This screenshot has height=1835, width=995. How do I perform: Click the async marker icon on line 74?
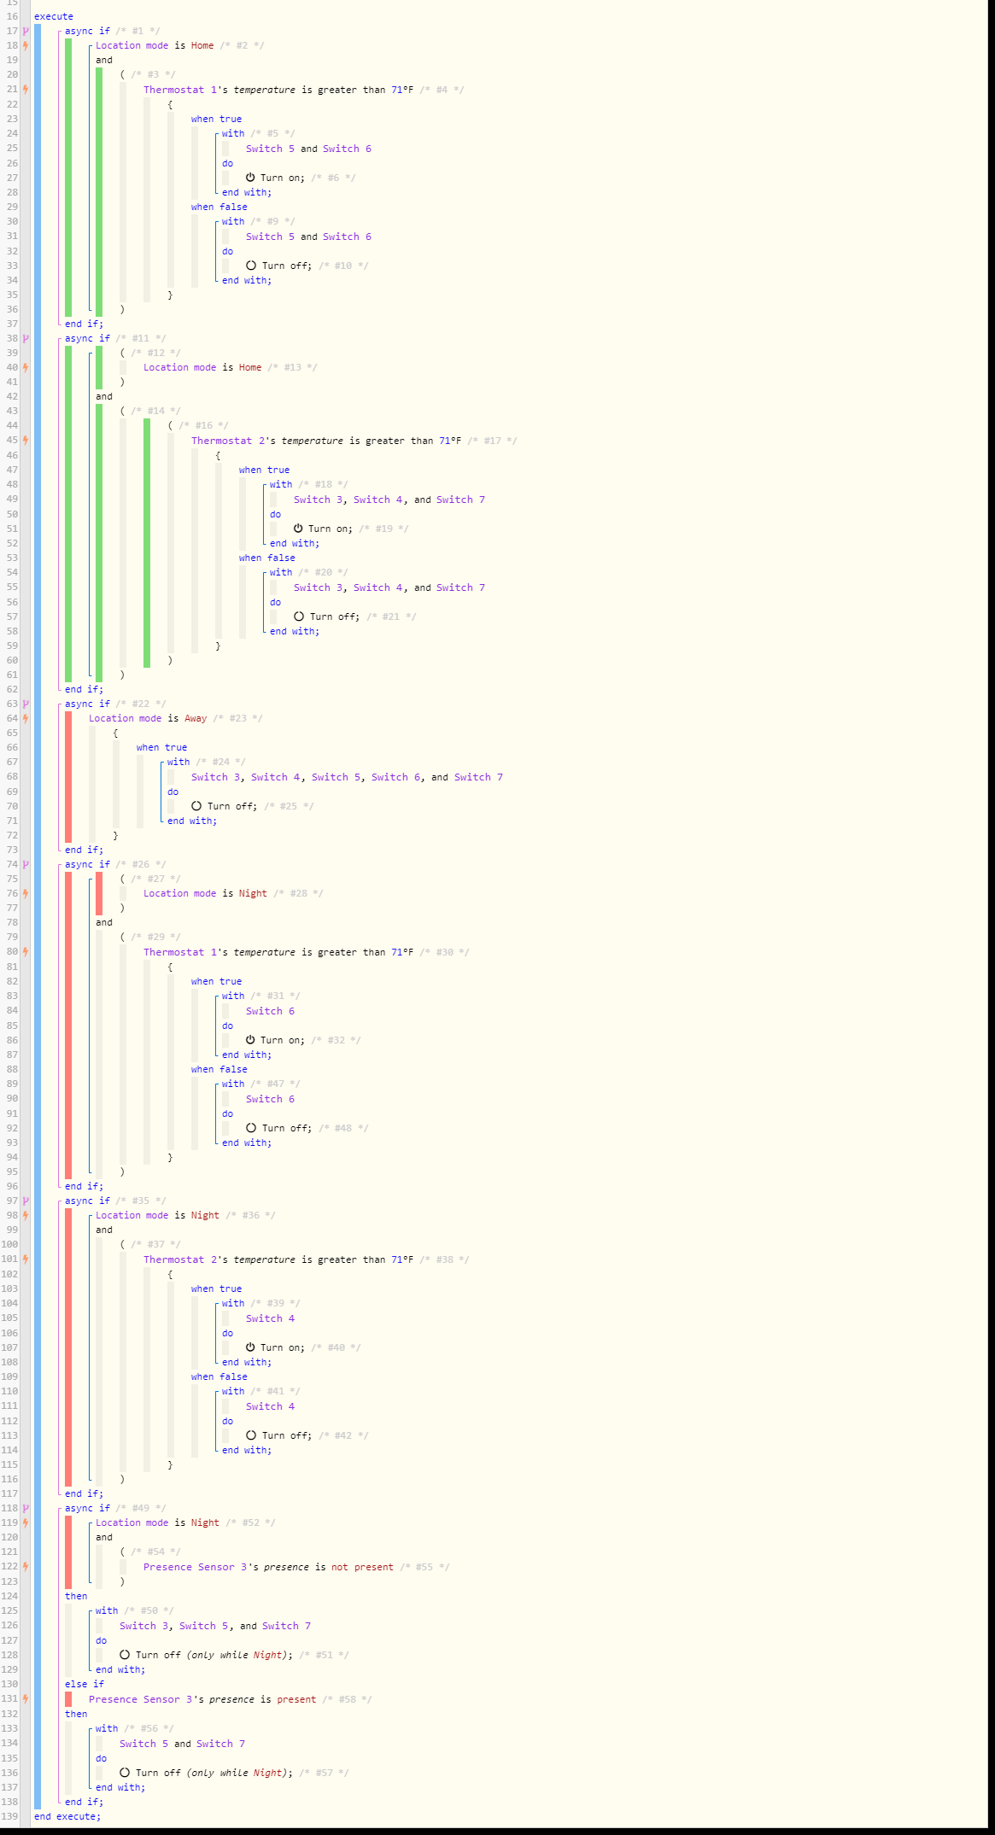26,864
